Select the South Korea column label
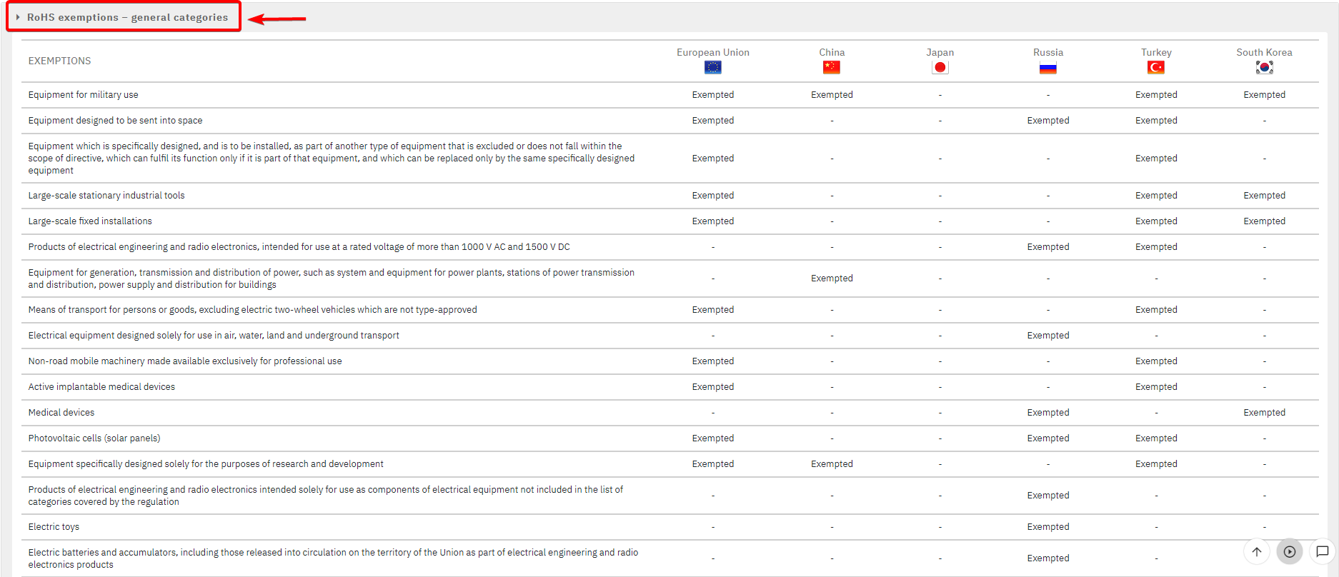 coord(1264,52)
